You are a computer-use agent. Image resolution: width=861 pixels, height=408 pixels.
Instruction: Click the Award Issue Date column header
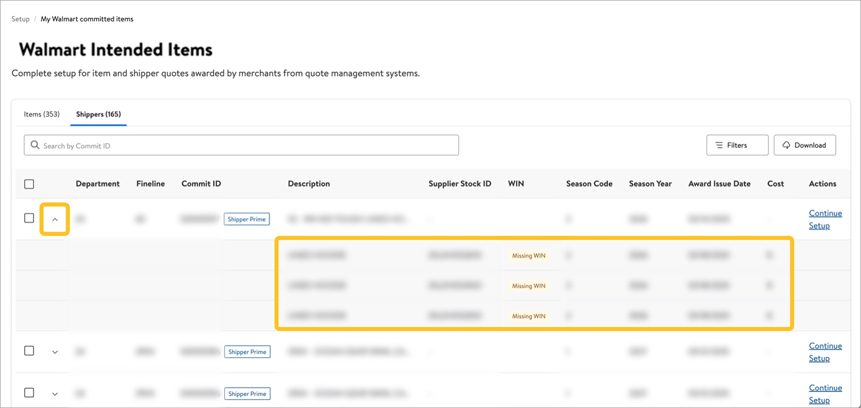pyautogui.click(x=719, y=184)
